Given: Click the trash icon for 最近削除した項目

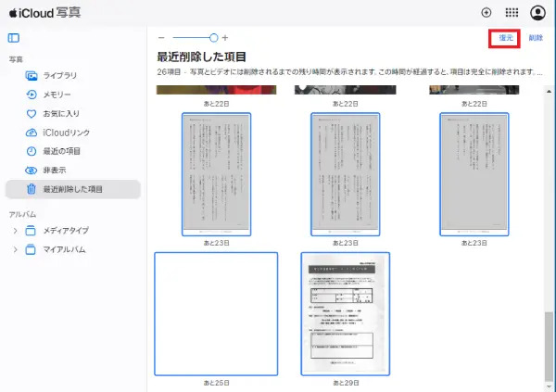Looking at the screenshot, I should tap(32, 189).
